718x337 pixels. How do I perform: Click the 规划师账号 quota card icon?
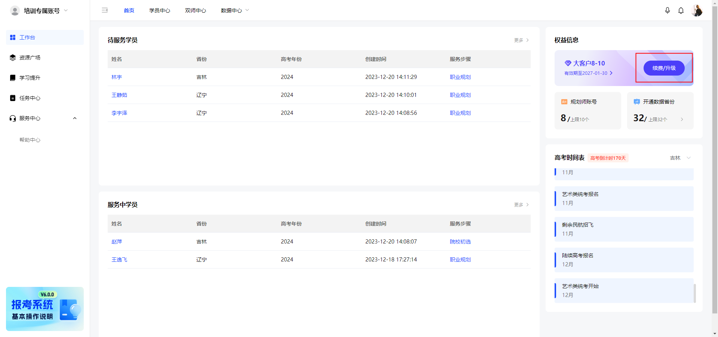pos(565,101)
